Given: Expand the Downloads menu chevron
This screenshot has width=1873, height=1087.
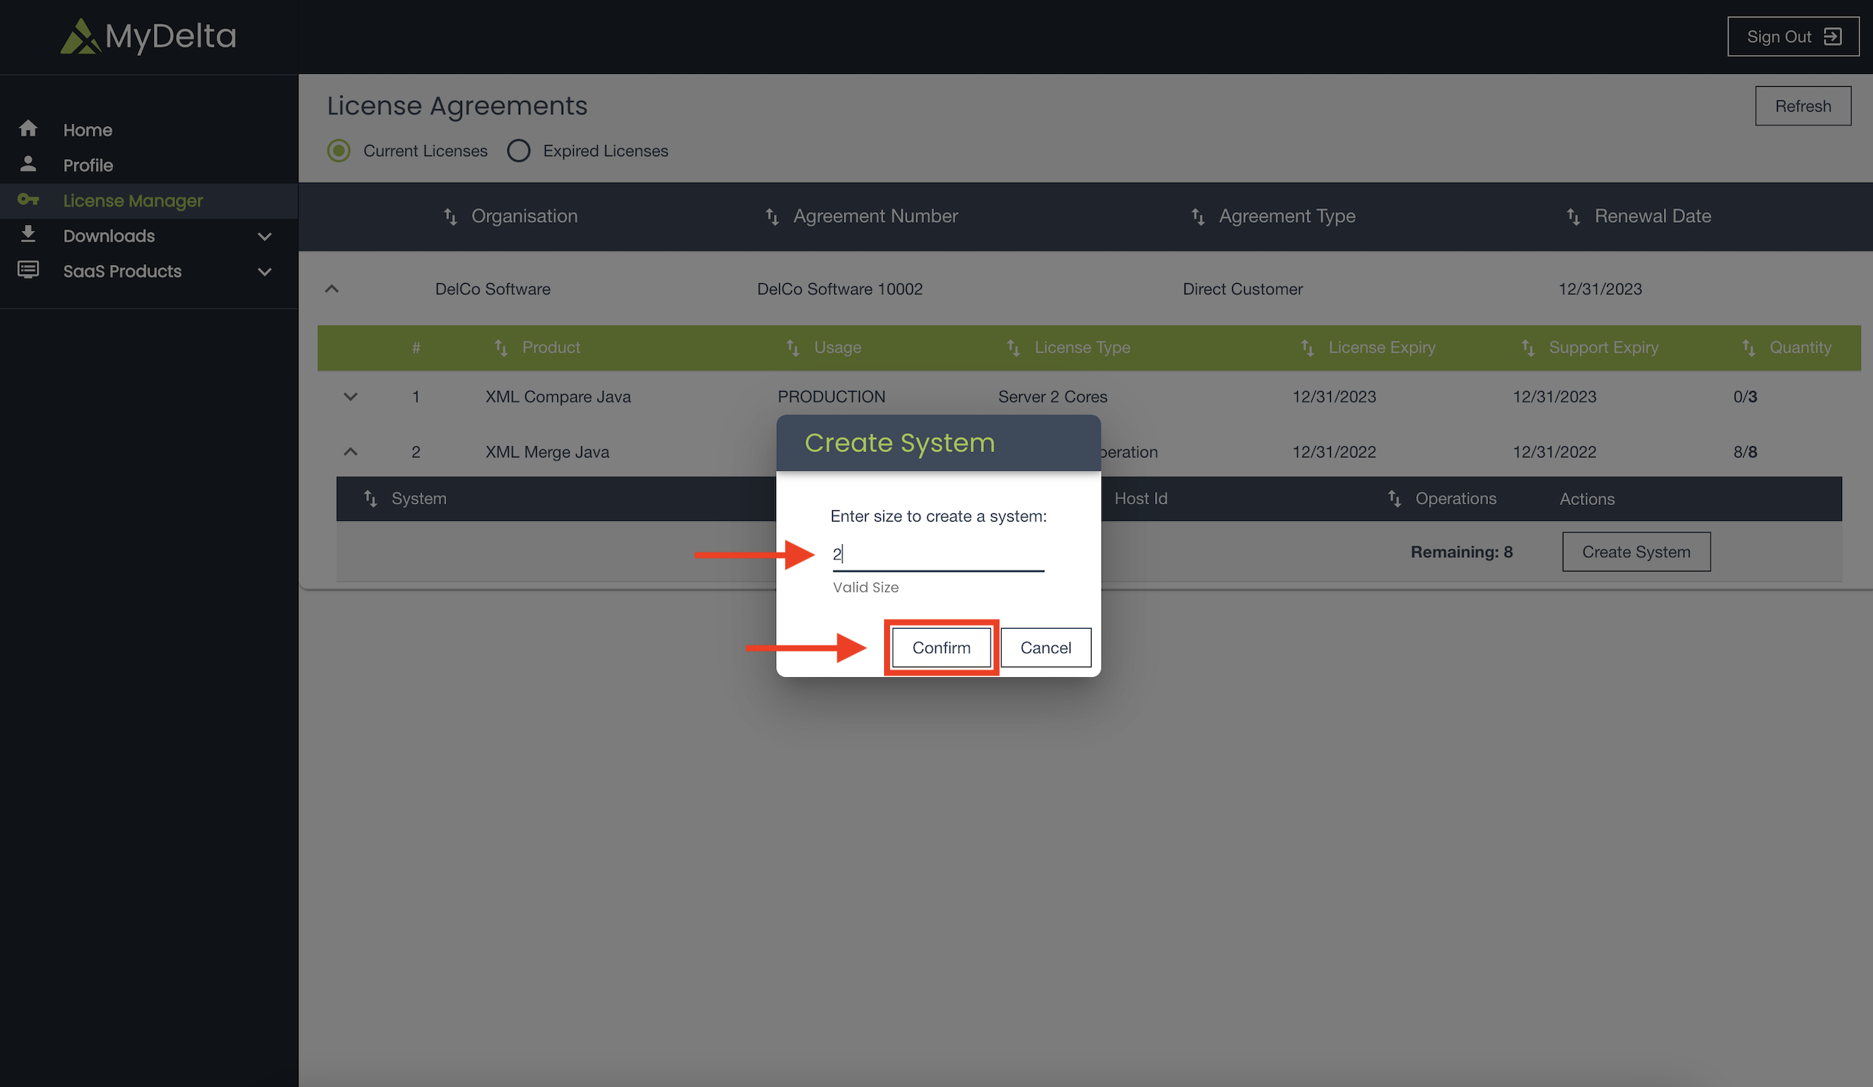Looking at the screenshot, I should pyautogui.click(x=264, y=236).
